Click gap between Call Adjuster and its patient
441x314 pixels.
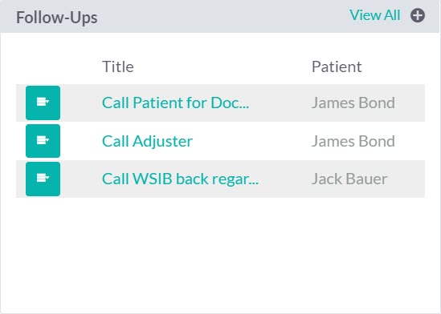251,141
